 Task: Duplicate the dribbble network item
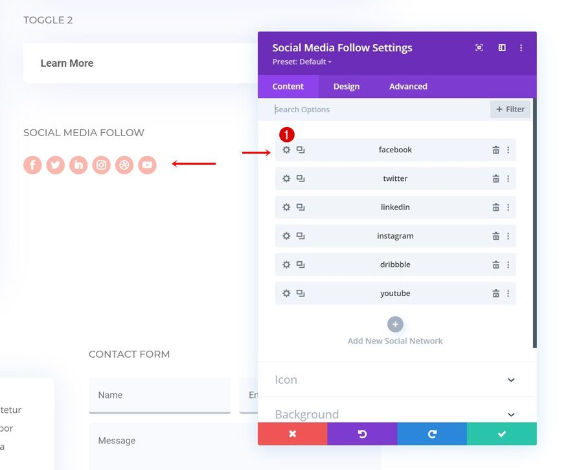[301, 265]
